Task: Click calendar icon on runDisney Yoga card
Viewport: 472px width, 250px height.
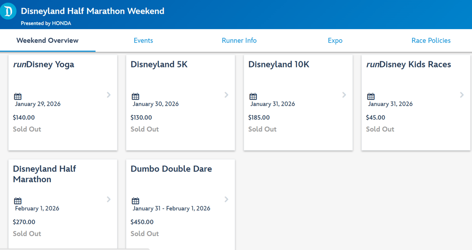Action: click(x=18, y=96)
